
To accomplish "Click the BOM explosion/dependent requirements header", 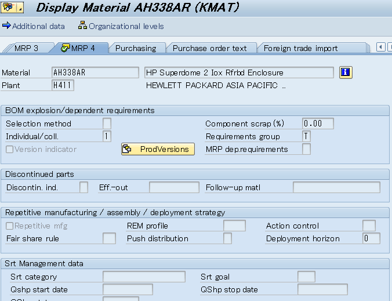I will [x=80, y=111].
